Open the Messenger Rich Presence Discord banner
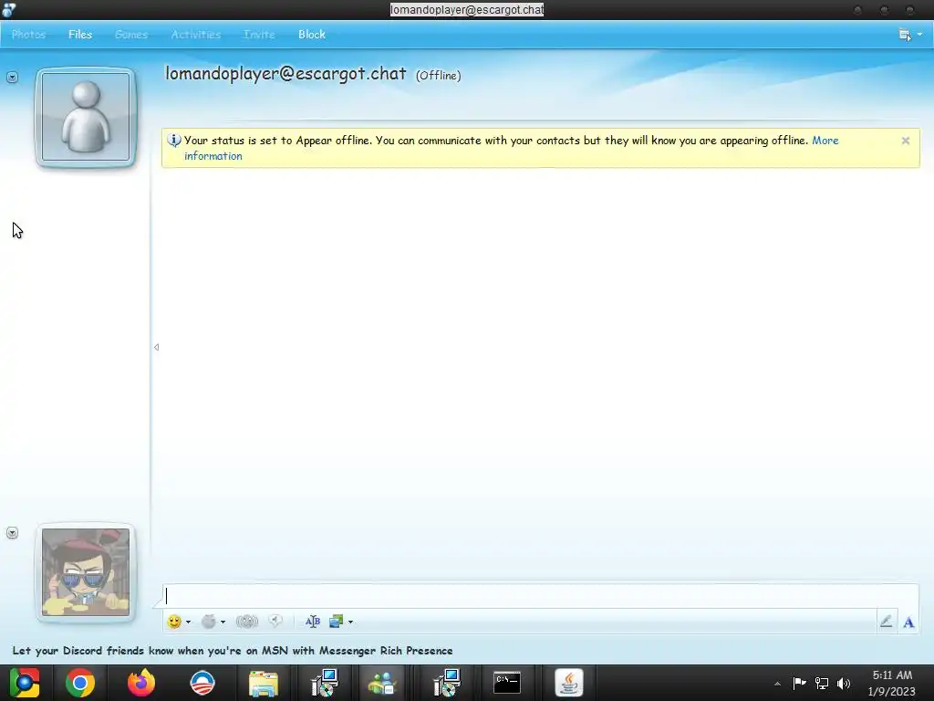This screenshot has width=934, height=701. pyautogui.click(x=233, y=650)
